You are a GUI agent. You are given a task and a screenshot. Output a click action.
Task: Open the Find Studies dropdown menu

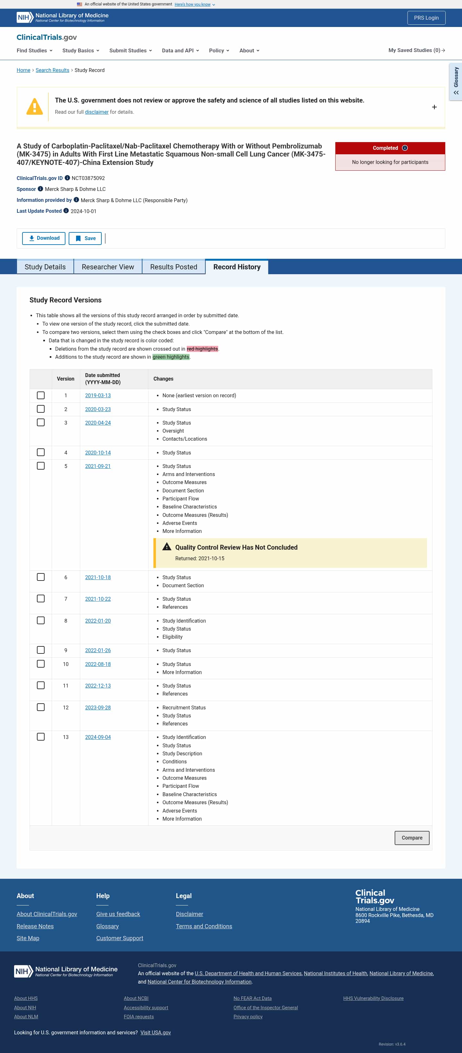35,50
